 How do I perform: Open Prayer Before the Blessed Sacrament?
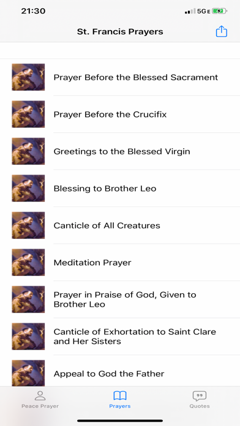pyautogui.click(x=120, y=77)
